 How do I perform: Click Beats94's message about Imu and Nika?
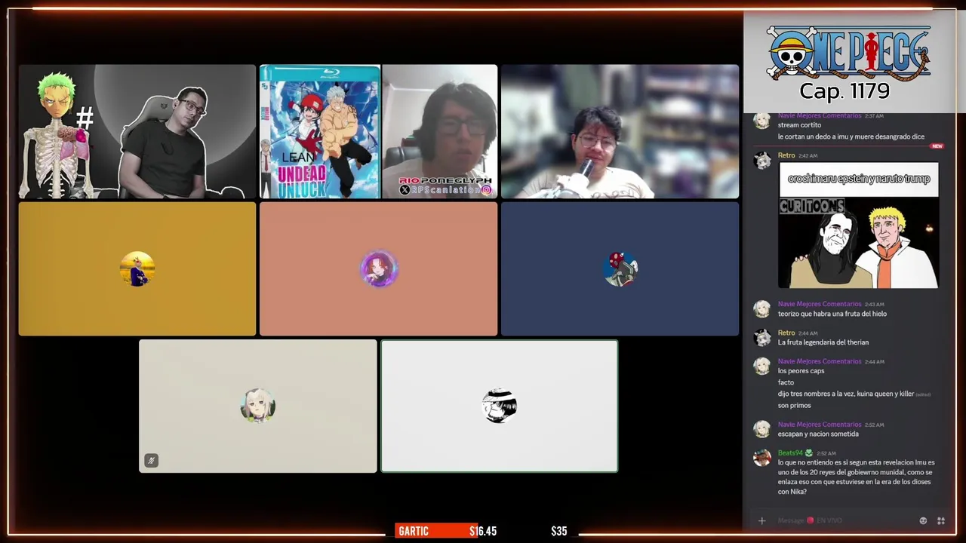856,477
